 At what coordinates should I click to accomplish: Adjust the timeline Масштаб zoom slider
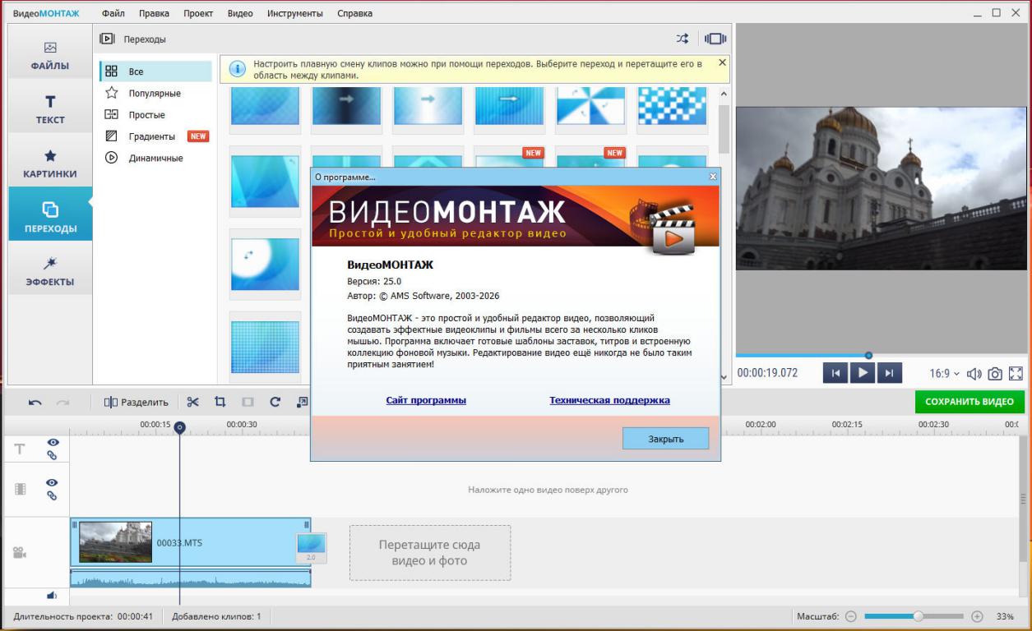[x=919, y=616]
